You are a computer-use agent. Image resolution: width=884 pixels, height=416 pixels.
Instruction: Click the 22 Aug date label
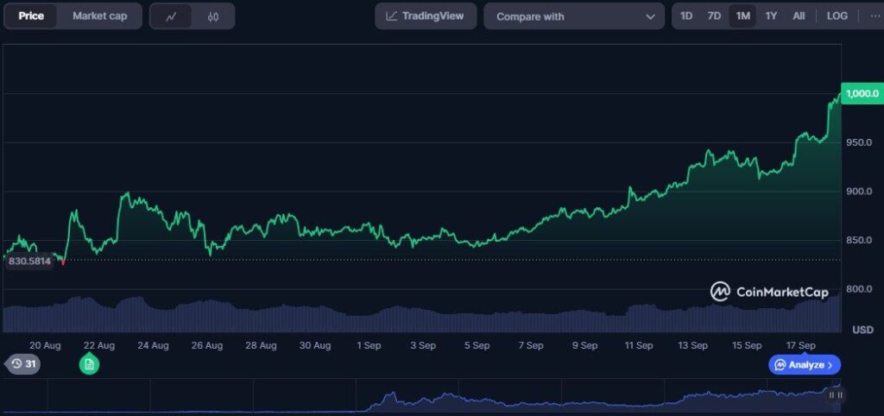tap(99, 345)
